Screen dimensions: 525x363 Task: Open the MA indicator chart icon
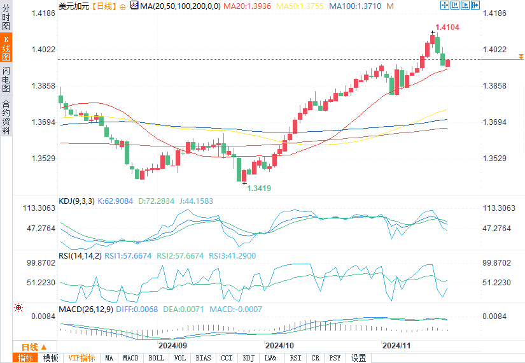134,5
